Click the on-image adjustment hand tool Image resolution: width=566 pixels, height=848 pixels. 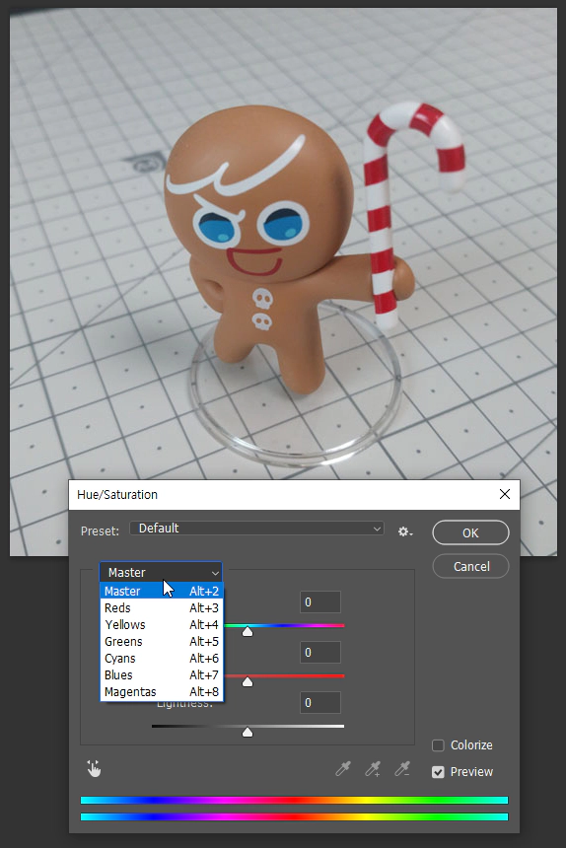tap(94, 768)
